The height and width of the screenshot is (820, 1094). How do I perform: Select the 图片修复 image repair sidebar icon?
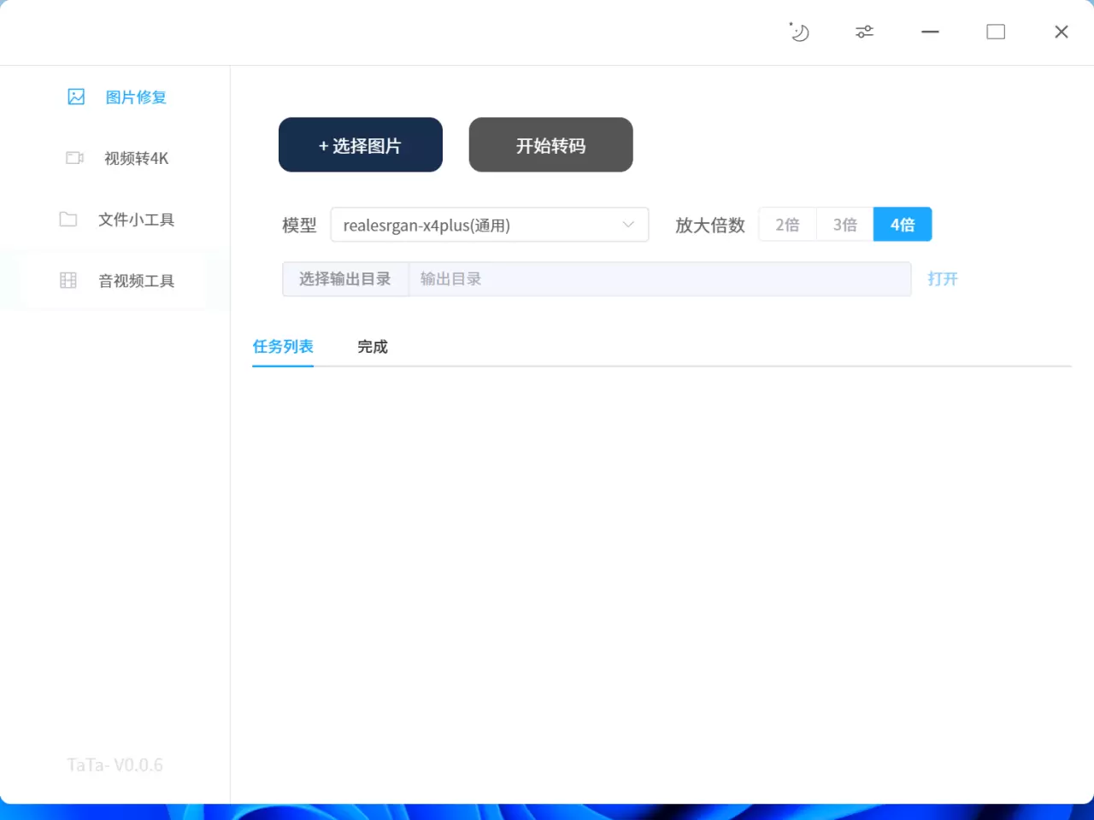(x=75, y=97)
